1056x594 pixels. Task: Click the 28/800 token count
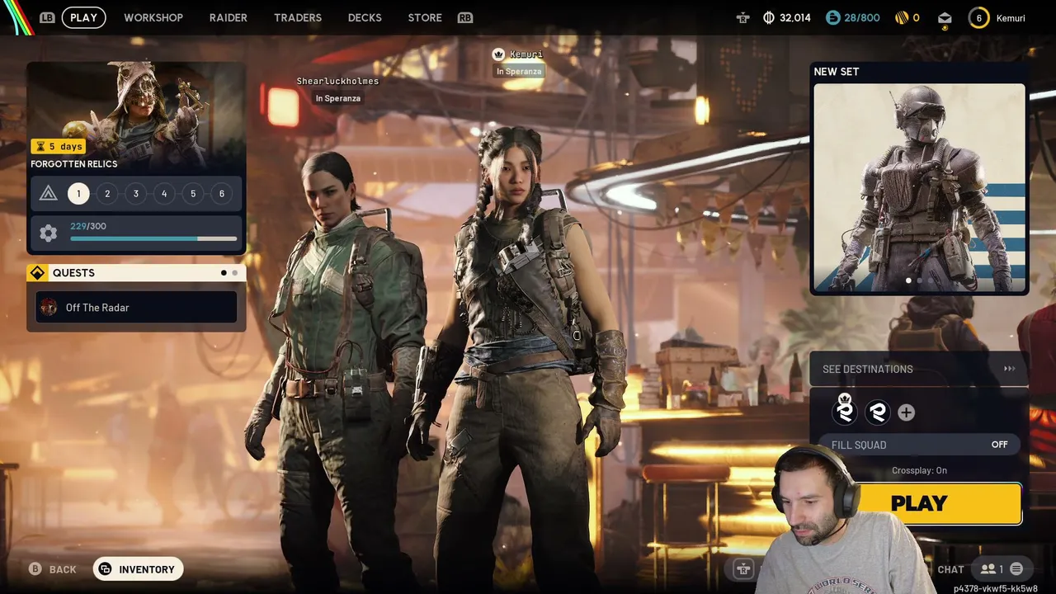(x=862, y=17)
